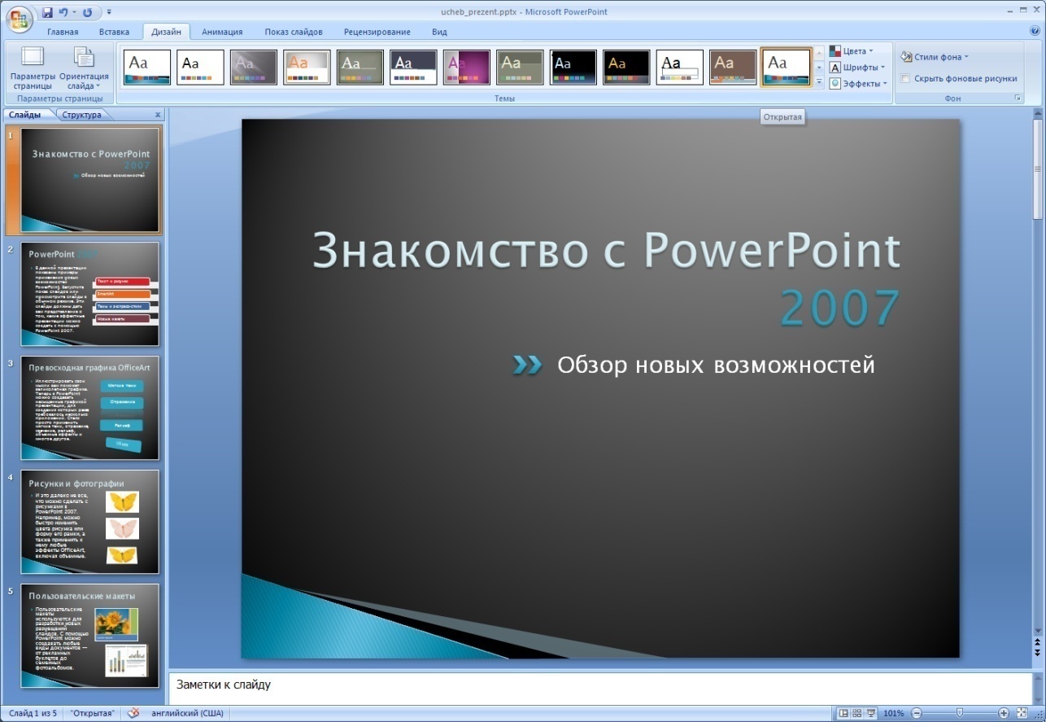Click the vertical scrollbar down arrow
This screenshot has height=722, width=1046.
[1037, 631]
